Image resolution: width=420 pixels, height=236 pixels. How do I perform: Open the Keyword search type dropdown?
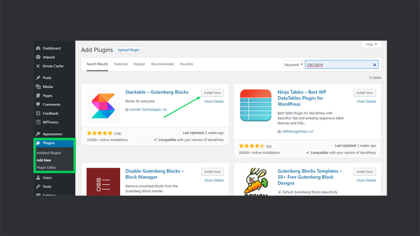293,64
